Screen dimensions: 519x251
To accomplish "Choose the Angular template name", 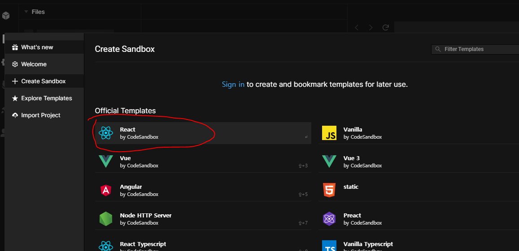I will coord(131,187).
